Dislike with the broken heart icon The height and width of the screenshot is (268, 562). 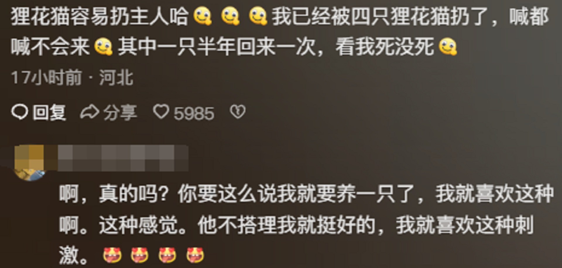coord(238,112)
